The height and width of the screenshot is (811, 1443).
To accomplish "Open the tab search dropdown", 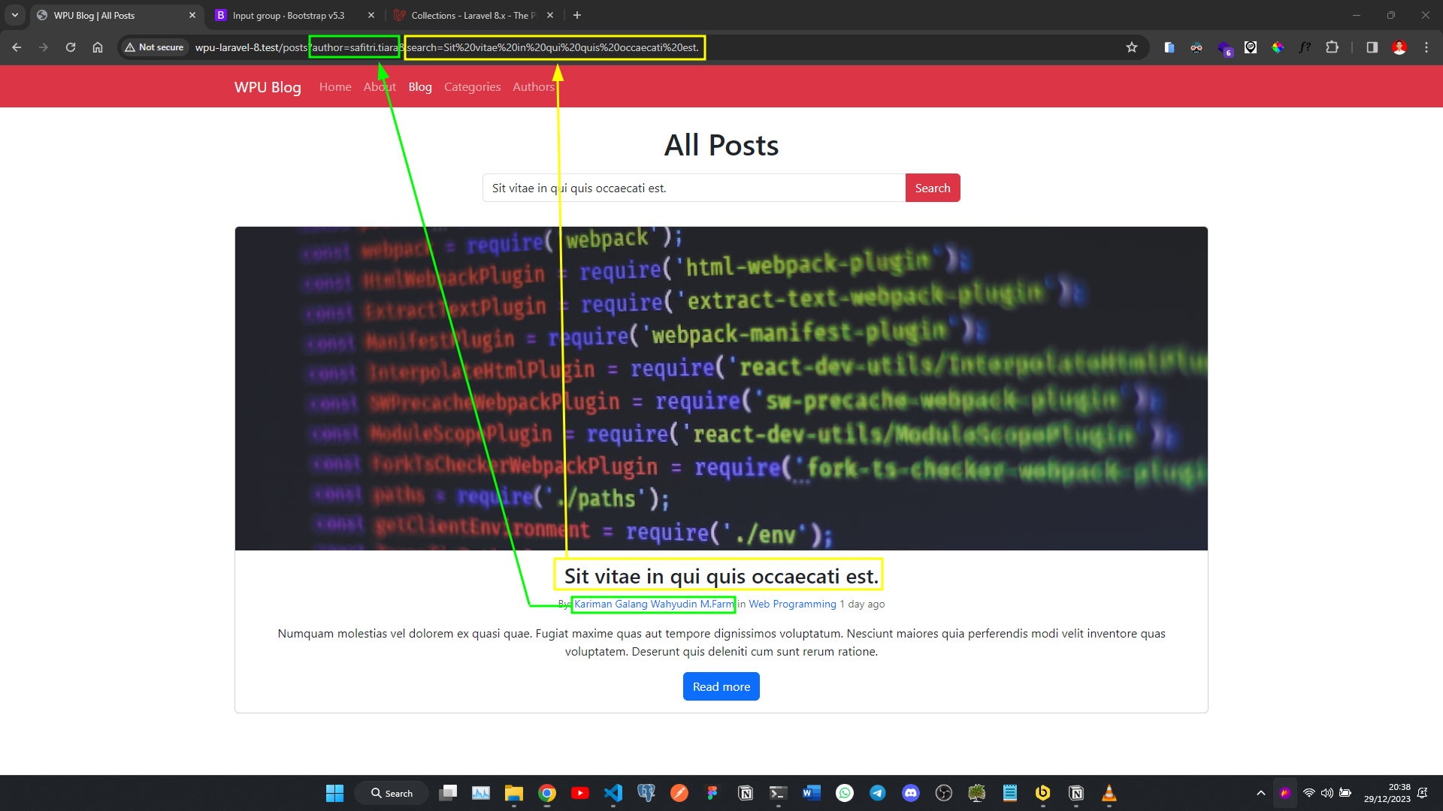I will [x=14, y=14].
